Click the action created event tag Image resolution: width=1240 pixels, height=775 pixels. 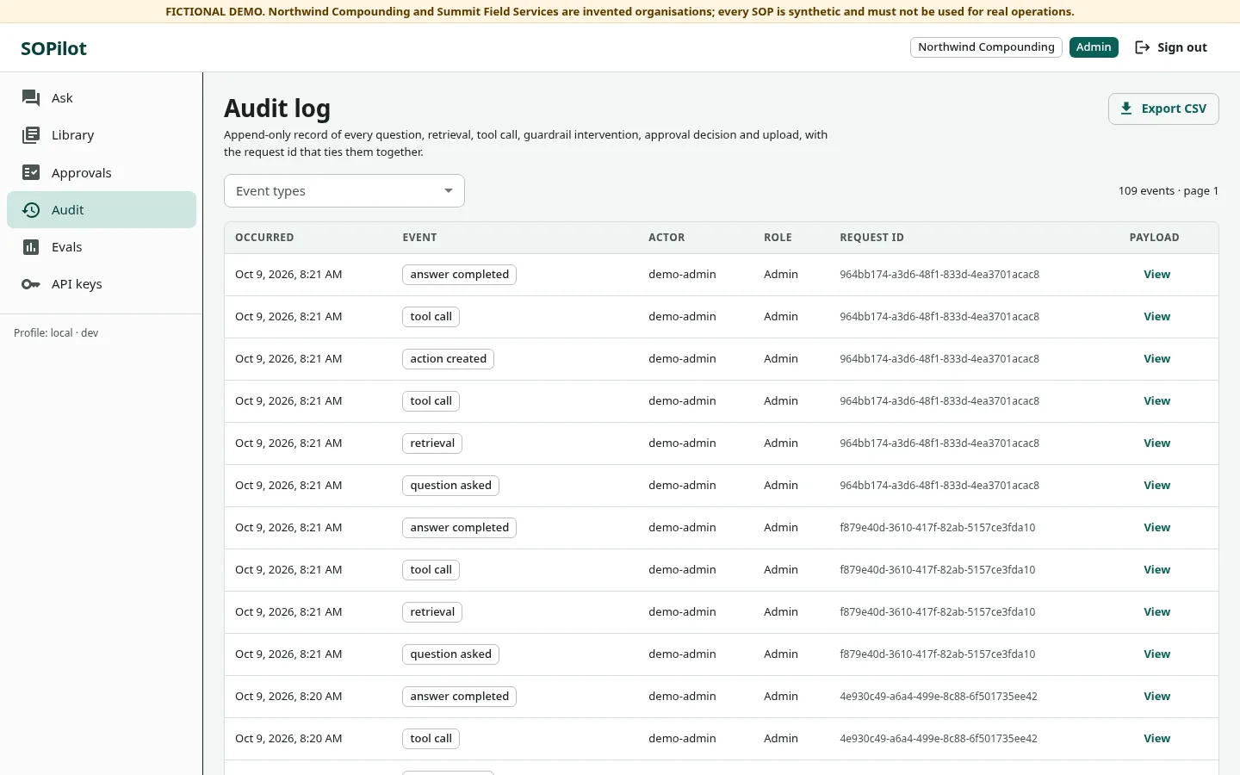pyautogui.click(x=448, y=359)
